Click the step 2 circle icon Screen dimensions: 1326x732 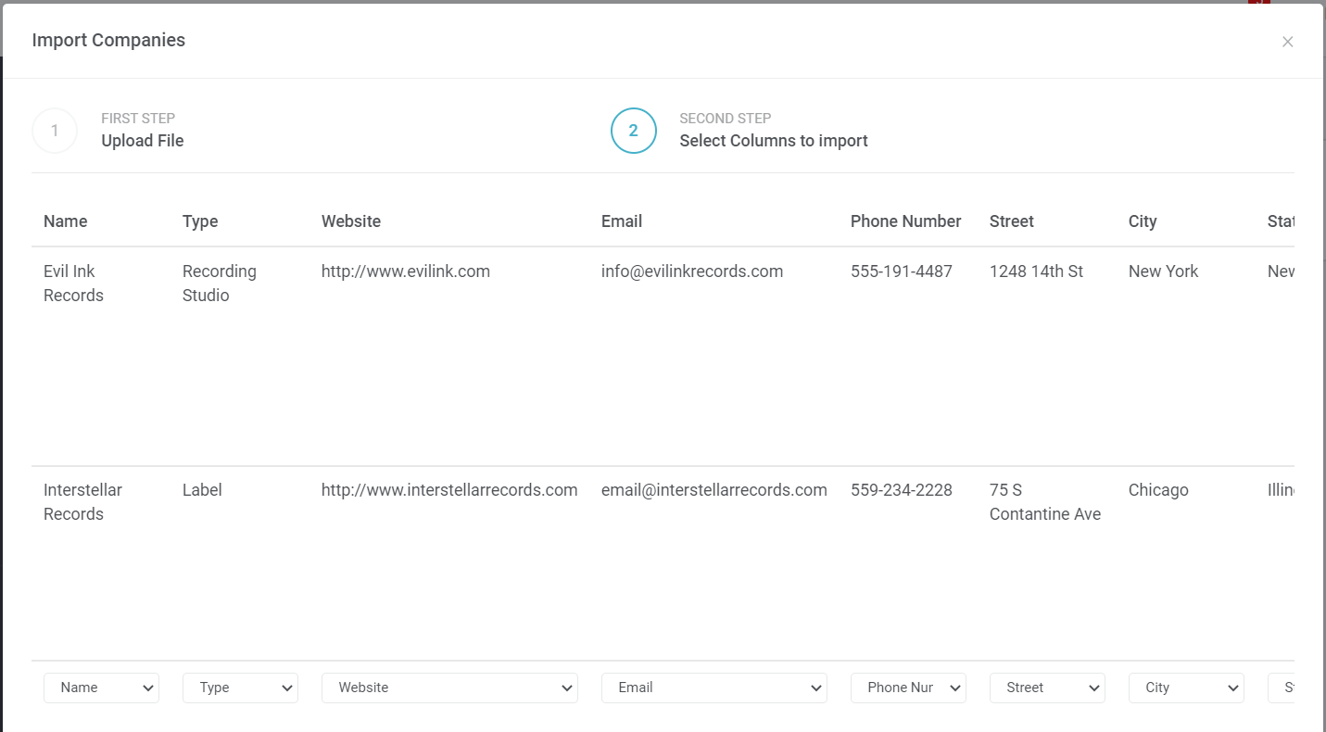633,131
